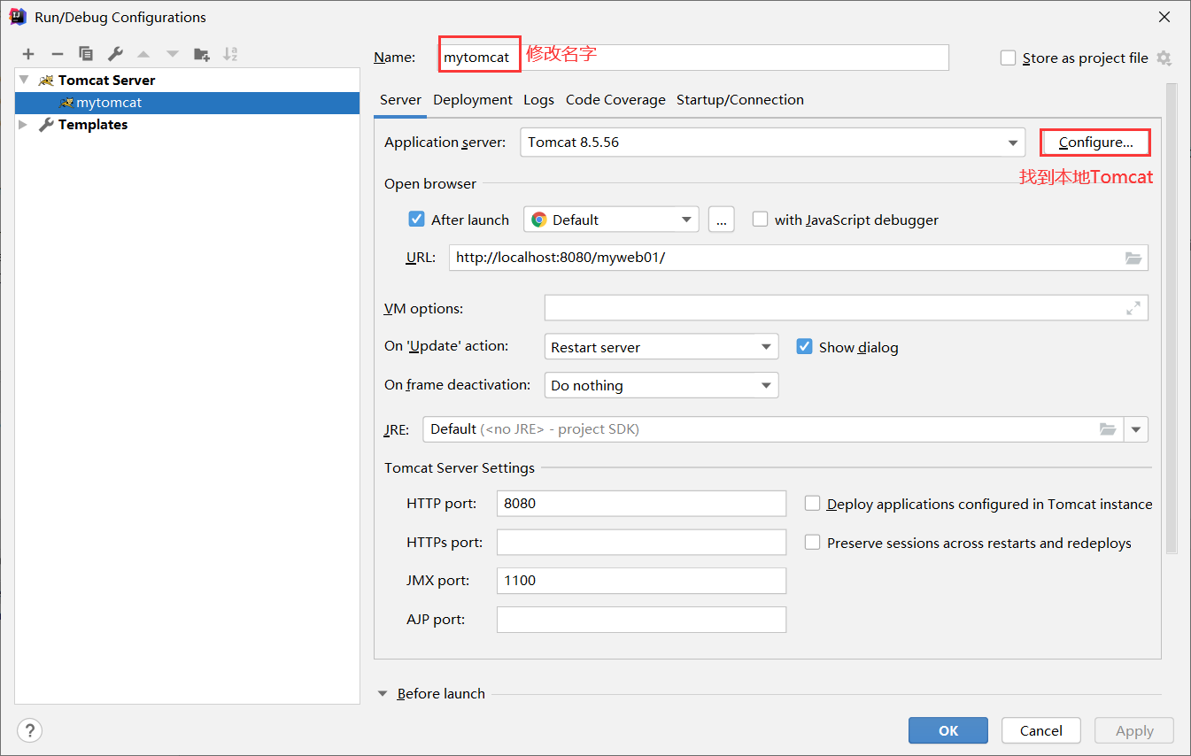Click the folder icon in the JRE field

click(x=1108, y=429)
